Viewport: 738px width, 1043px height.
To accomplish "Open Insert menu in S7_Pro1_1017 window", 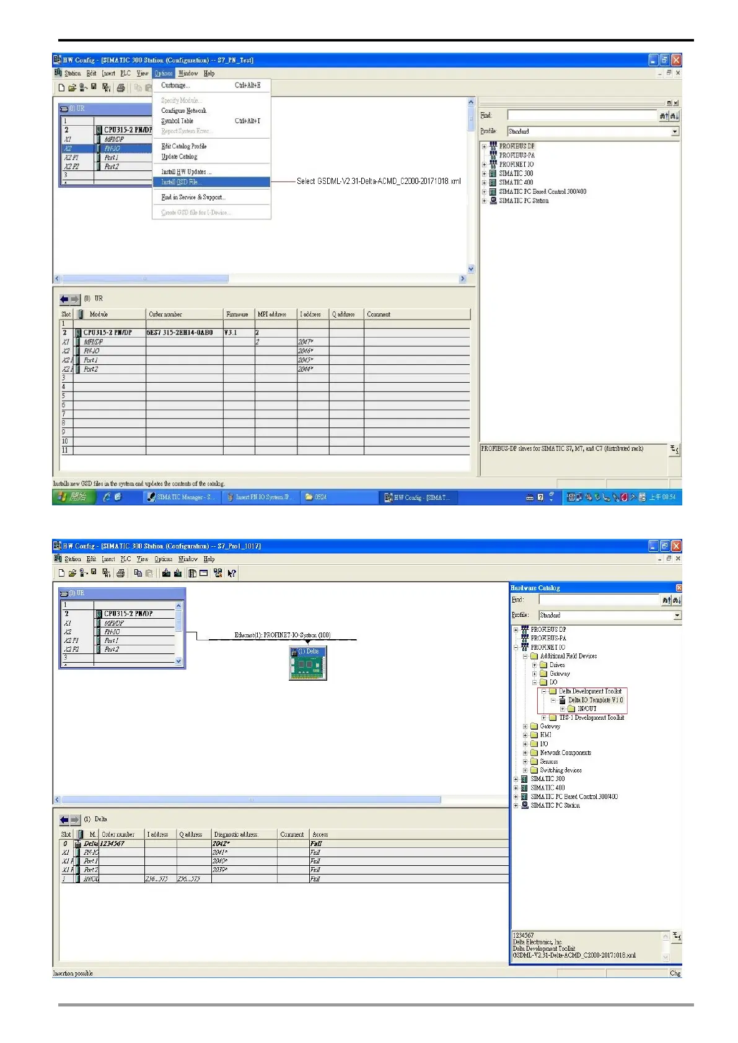I will tap(108, 559).
